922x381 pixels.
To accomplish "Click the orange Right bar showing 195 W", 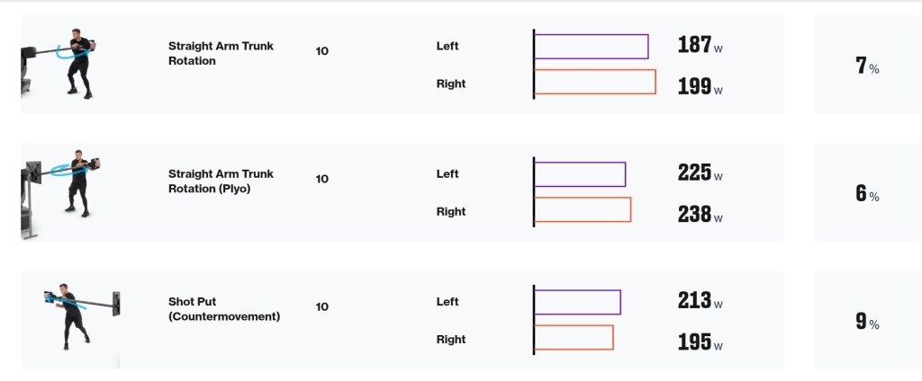I will 574,337.
